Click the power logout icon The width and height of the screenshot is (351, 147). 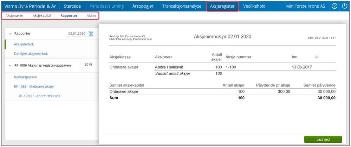tap(344, 6)
